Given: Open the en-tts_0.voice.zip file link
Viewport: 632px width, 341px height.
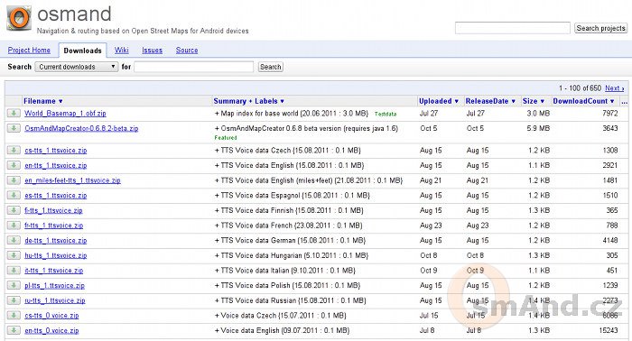Looking at the screenshot, I should coord(51,330).
